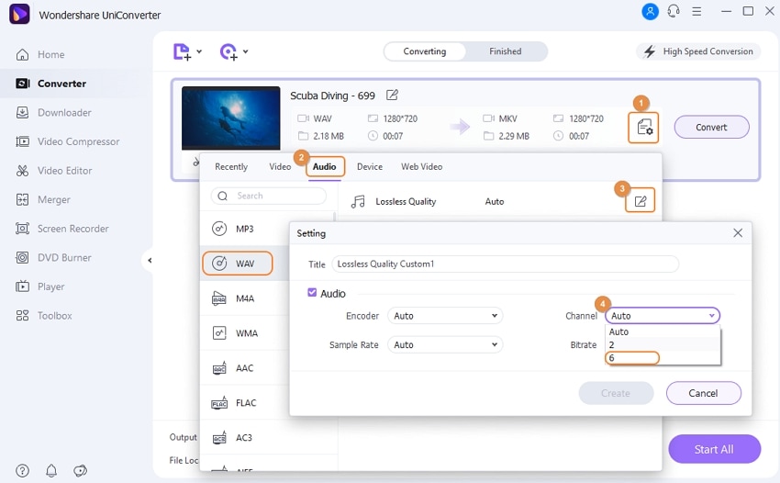
Task: Choose Auto in Channel list
Action: pos(663,331)
